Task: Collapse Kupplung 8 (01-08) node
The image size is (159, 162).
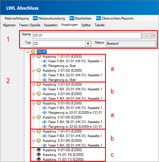Action: (33, 141)
